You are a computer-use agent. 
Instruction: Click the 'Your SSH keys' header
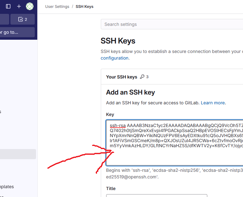pyautogui.click(x=122, y=77)
